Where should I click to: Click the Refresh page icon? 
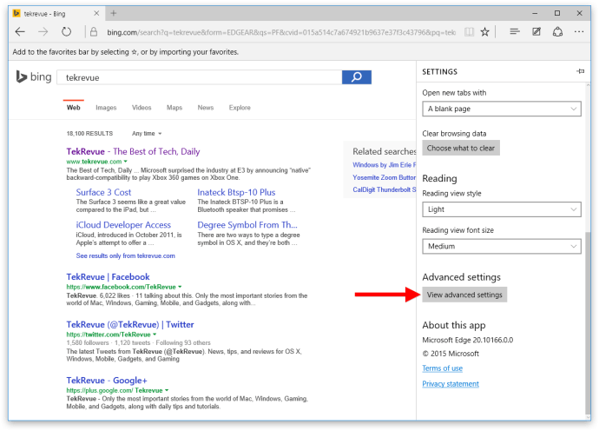[x=67, y=31]
